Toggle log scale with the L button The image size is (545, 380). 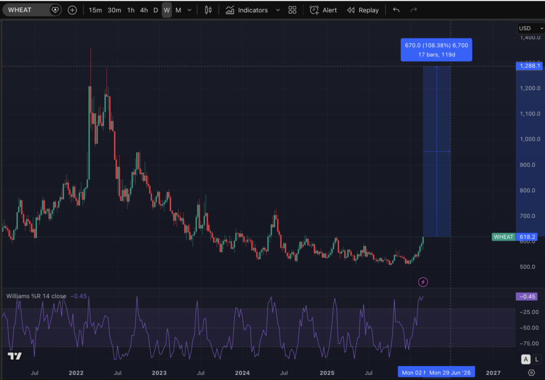click(x=536, y=359)
